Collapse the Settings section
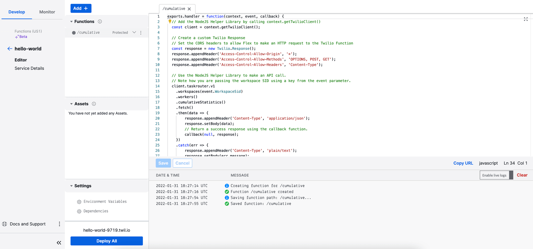533x249 pixels. pos(71,186)
